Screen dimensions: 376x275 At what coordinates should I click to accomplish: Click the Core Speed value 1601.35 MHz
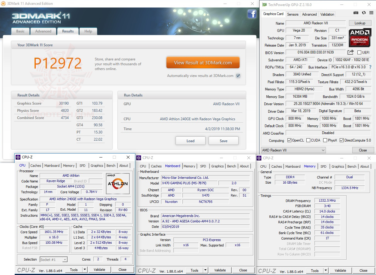tap(54, 232)
